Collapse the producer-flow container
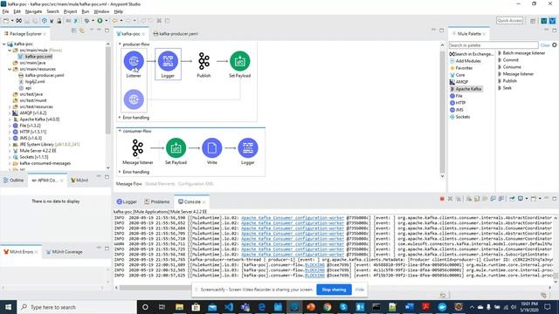This screenshot has width=559, height=314. (x=120, y=44)
